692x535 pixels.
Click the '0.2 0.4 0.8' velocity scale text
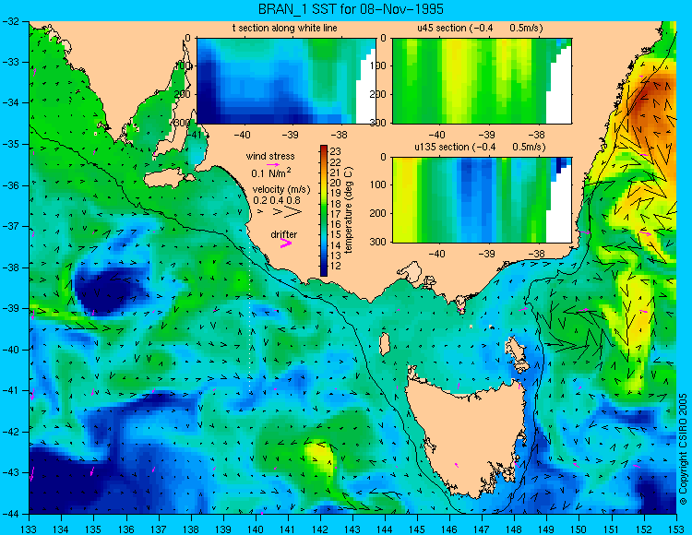point(276,200)
